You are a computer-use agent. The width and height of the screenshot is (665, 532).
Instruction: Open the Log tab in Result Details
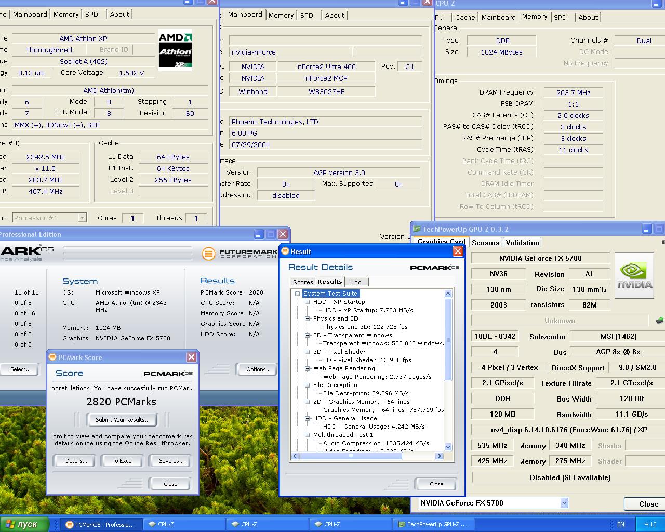point(356,282)
